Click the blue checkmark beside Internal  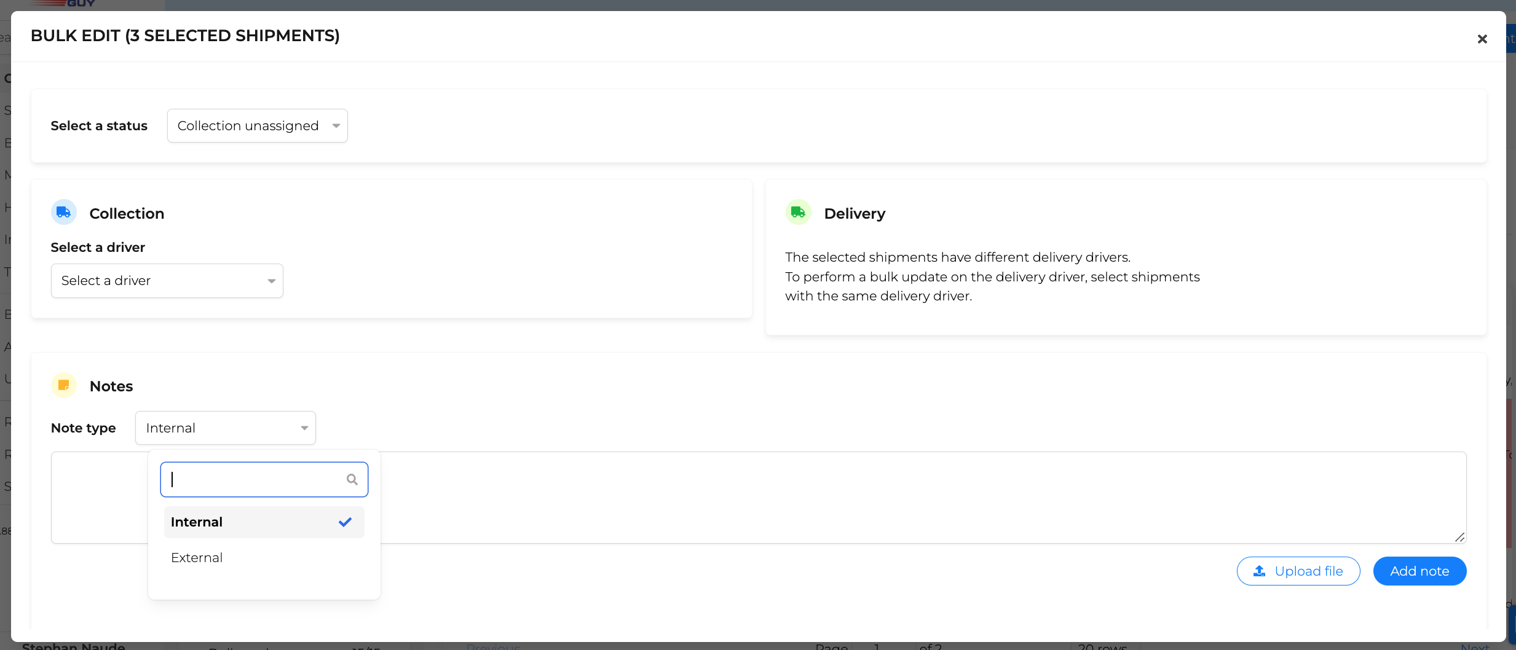(345, 522)
